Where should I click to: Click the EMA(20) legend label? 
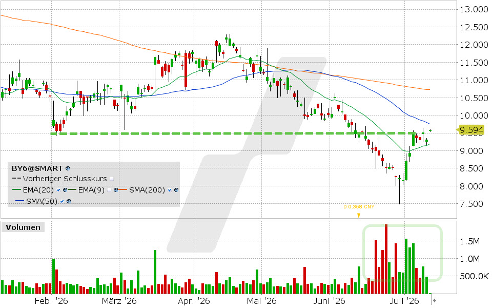(x=38, y=190)
